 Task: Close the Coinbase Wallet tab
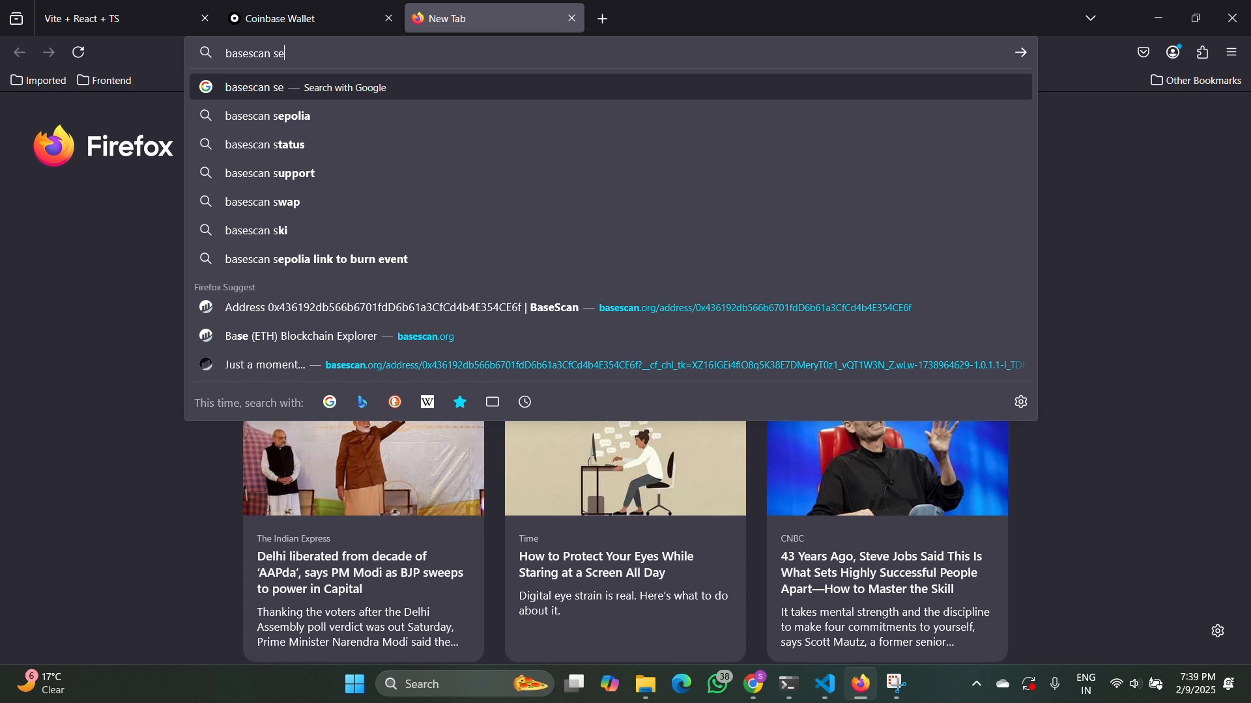[389, 18]
